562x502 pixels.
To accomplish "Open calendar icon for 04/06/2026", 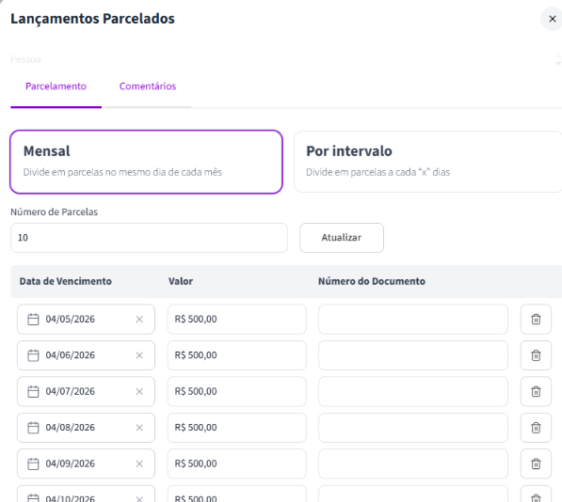I will tap(33, 355).
